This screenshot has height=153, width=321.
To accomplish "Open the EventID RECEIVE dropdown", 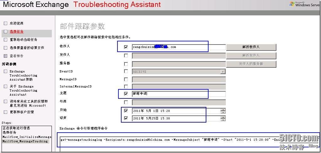I will coord(223,71).
